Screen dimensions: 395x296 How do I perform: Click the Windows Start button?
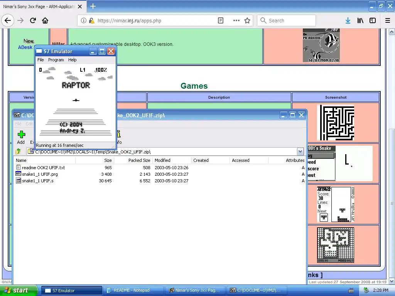[x=19, y=290]
